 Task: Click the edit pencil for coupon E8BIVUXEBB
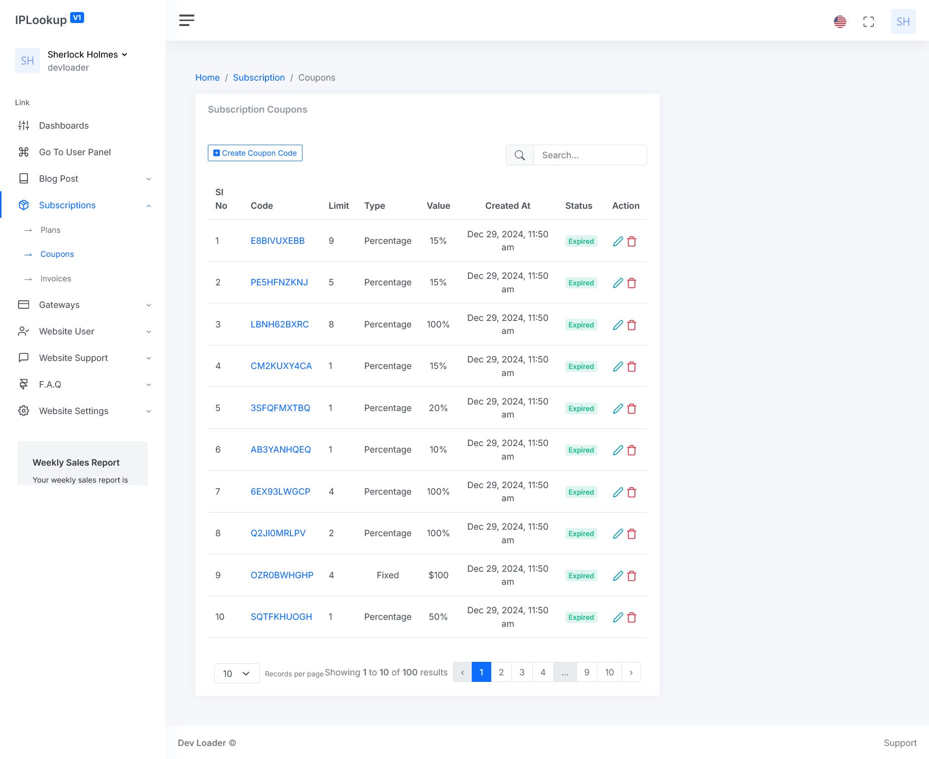point(618,241)
